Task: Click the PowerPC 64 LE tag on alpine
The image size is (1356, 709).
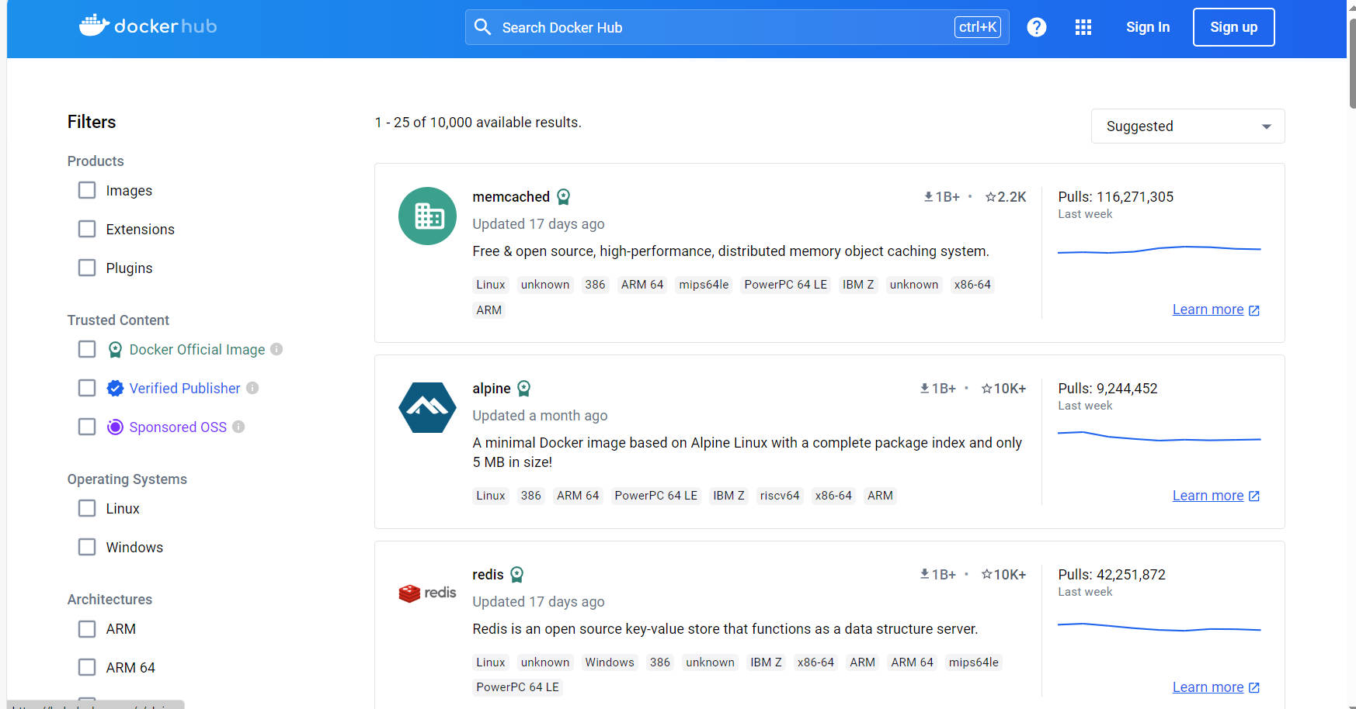Action: click(656, 496)
